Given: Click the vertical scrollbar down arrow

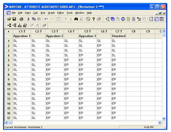Looking at the screenshot, I should coord(164,119).
